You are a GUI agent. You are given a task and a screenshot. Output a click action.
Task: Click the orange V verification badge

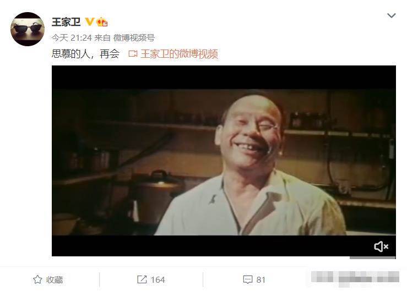point(90,22)
